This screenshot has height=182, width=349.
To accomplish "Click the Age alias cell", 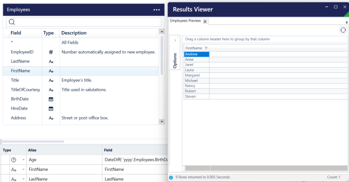I will (64, 160).
